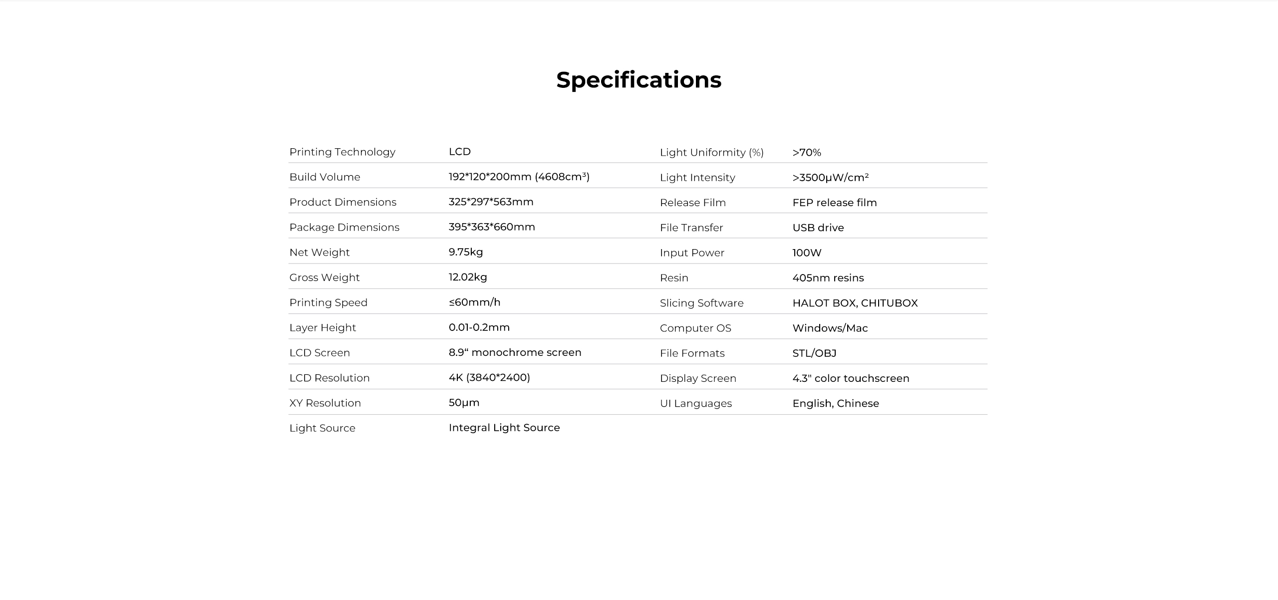The height and width of the screenshot is (600, 1278).
Task: Click the Light Uniformity value >70%
Action: point(806,153)
